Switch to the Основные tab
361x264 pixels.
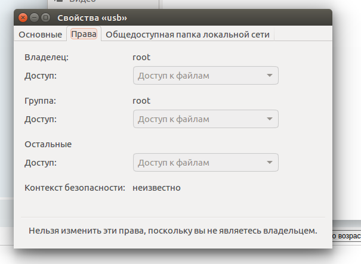tap(40, 35)
